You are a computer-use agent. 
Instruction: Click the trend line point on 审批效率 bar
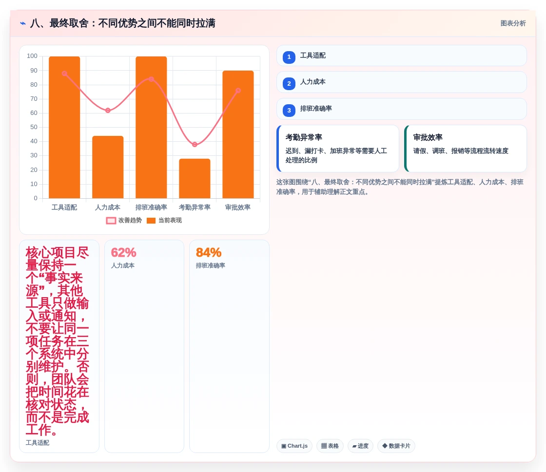(x=238, y=91)
